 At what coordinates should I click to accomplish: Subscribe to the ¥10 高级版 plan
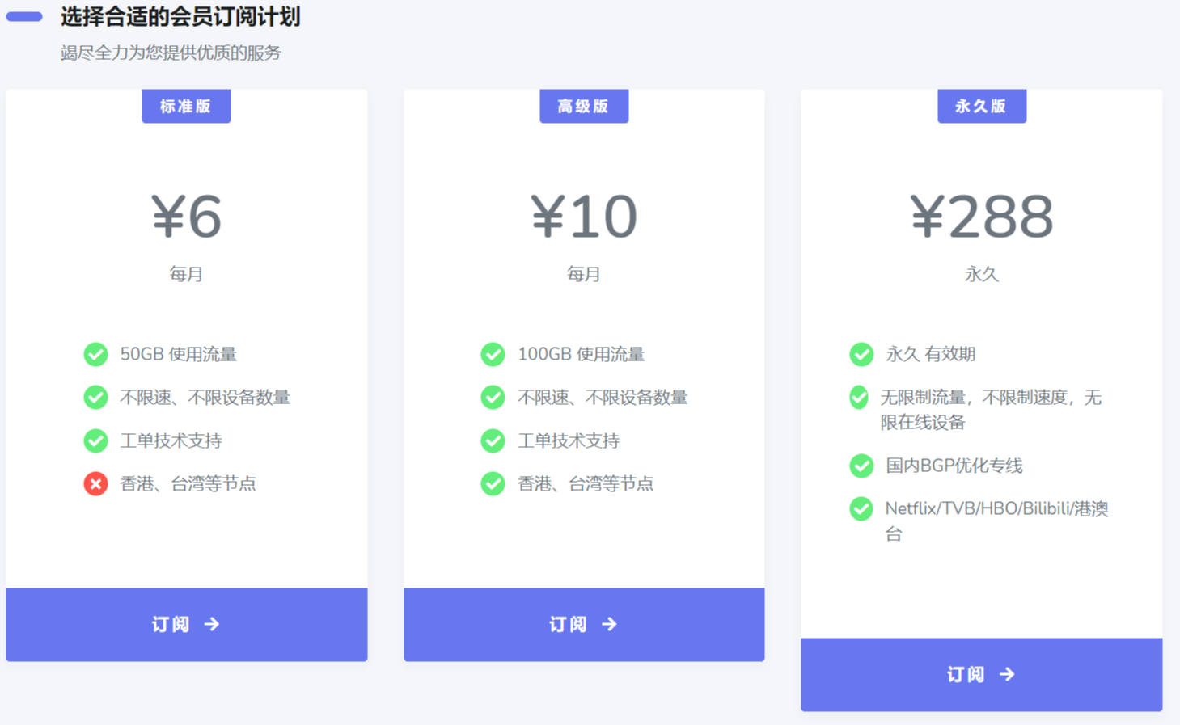(x=583, y=624)
